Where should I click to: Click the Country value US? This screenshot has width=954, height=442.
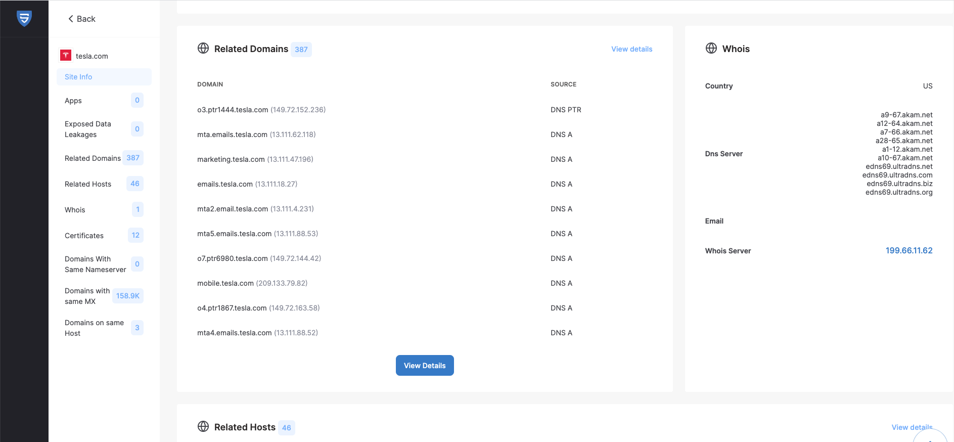click(x=928, y=86)
